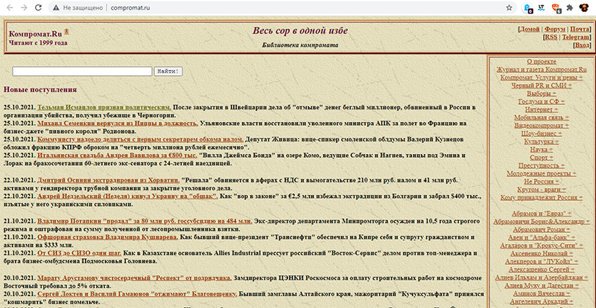Image resolution: width=596 pixels, height=308 pixels.
Task: Expand the Выборы sidebar section
Action: tap(542, 94)
